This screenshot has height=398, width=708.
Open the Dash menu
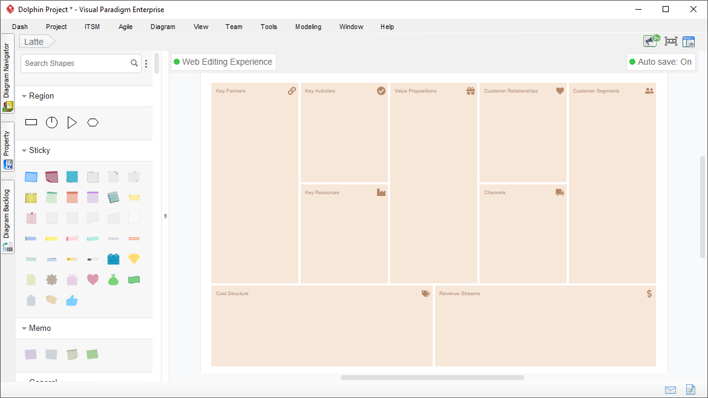click(x=20, y=27)
